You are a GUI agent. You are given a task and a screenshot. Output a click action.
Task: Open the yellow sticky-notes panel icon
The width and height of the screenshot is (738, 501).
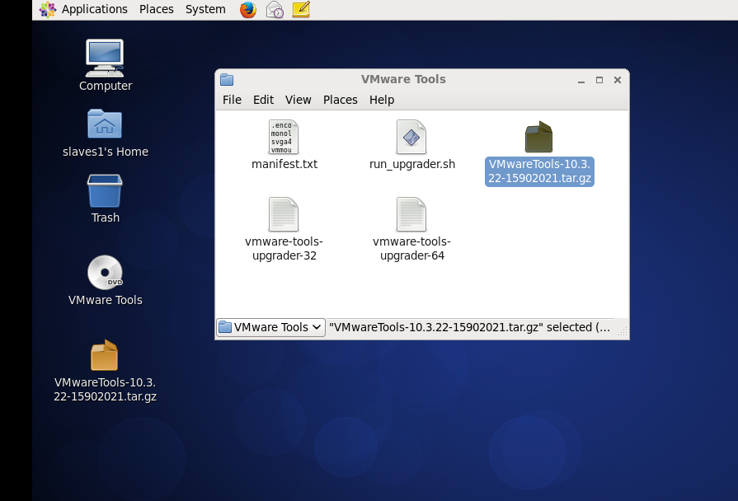(x=300, y=9)
